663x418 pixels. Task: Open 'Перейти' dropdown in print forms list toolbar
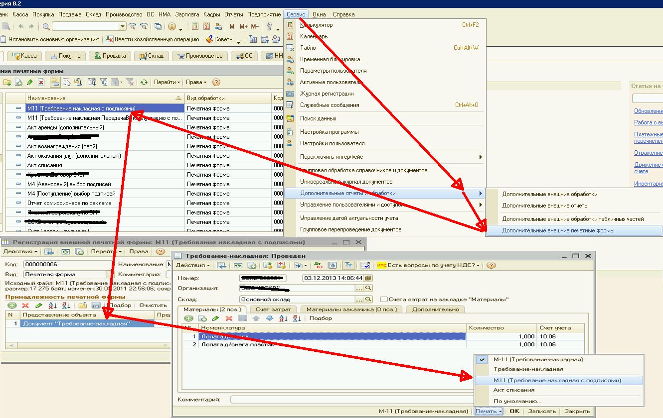(167, 82)
